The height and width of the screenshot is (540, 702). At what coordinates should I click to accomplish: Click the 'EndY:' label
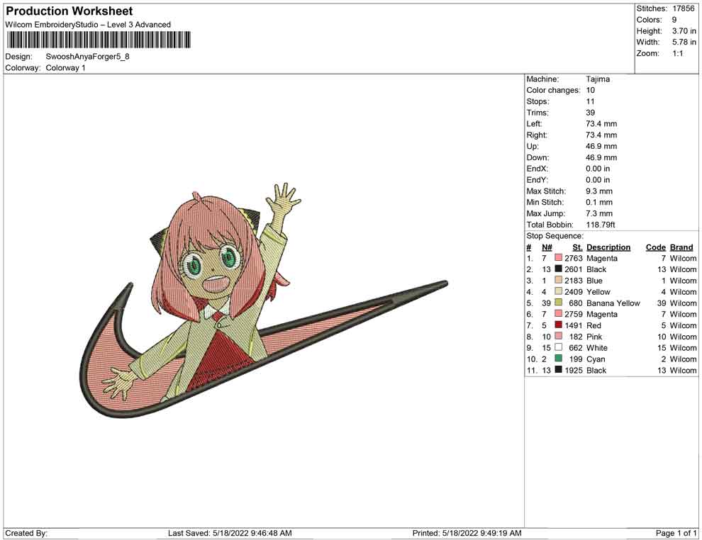point(537,180)
